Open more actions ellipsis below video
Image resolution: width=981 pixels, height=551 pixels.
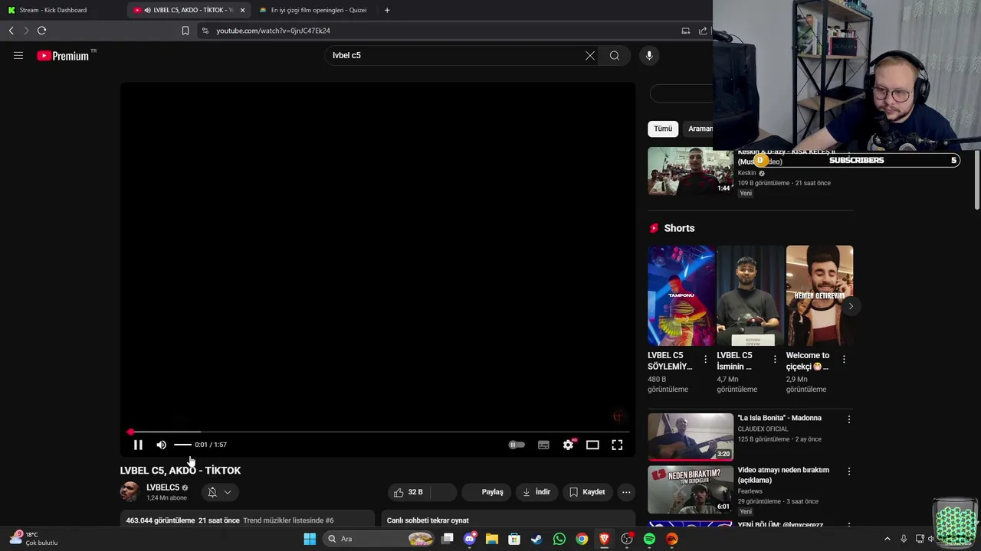click(x=626, y=492)
